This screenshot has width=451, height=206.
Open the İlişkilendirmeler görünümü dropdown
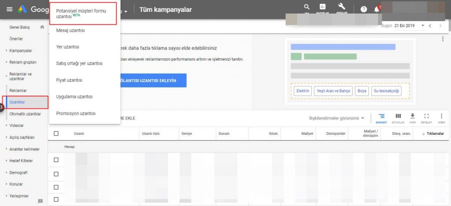[337, 118]
